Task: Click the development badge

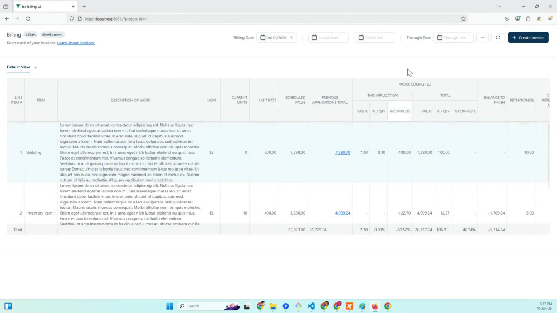Action: pyautogui.click(x=52, y=34)
